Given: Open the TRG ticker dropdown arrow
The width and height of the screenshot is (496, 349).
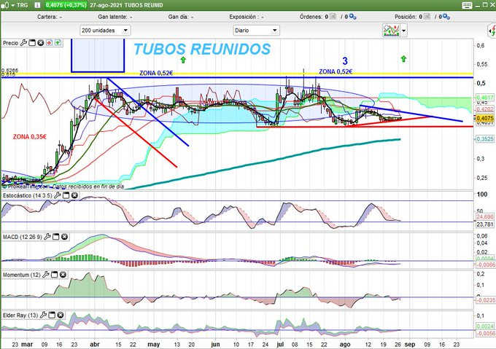Looking at the screenshot, I should click(13, 5).
